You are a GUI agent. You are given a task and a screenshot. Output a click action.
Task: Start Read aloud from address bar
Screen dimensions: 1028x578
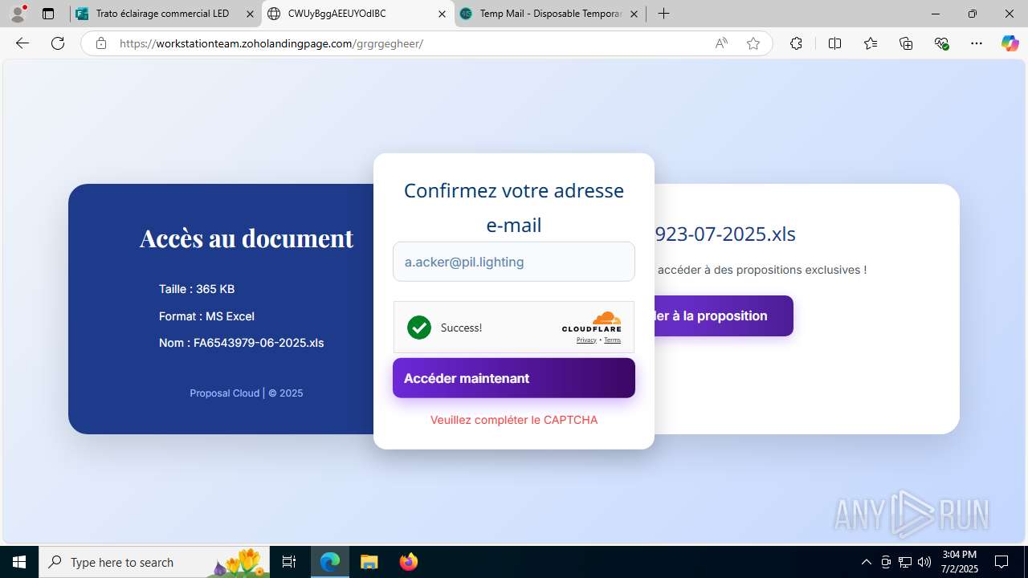click(721, 43)
